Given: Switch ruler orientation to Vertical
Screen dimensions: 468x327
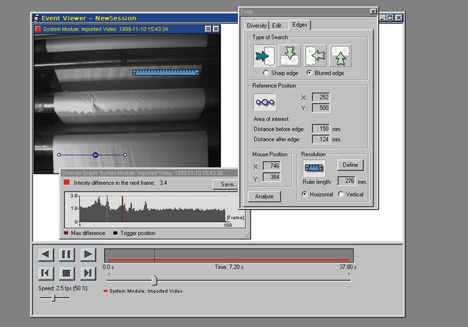Looking at the screenshot, I should [x=340, y=194].
